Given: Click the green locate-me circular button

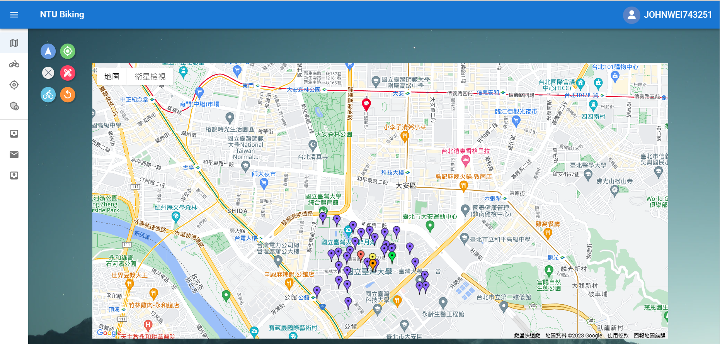Looking at the screenshot, I should point(68,51).
